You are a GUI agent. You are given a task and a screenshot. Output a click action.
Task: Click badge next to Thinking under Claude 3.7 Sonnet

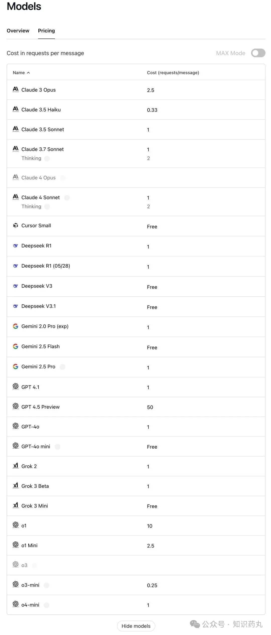click(x=47, y=158)
